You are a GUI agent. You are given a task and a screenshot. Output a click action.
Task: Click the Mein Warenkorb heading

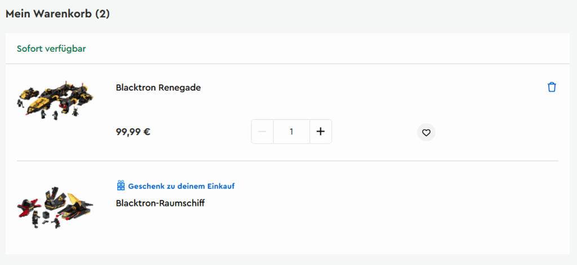49,14
